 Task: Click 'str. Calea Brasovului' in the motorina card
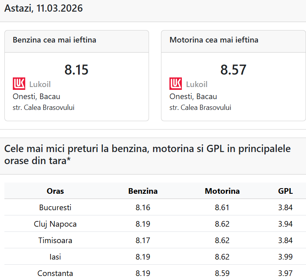200,108
